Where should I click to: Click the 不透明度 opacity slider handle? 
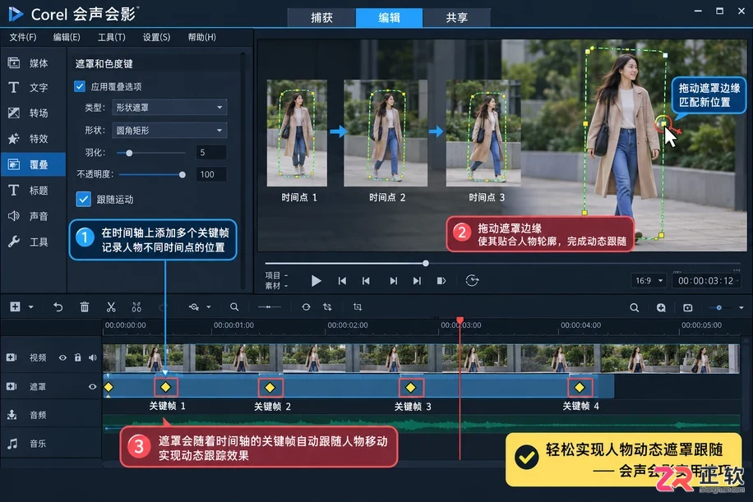(182, 175)
